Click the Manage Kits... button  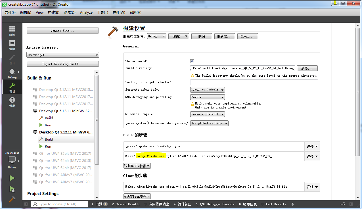click(63, 31)
